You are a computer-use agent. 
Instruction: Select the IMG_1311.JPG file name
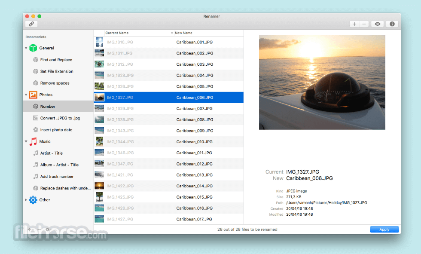(120, 53)
